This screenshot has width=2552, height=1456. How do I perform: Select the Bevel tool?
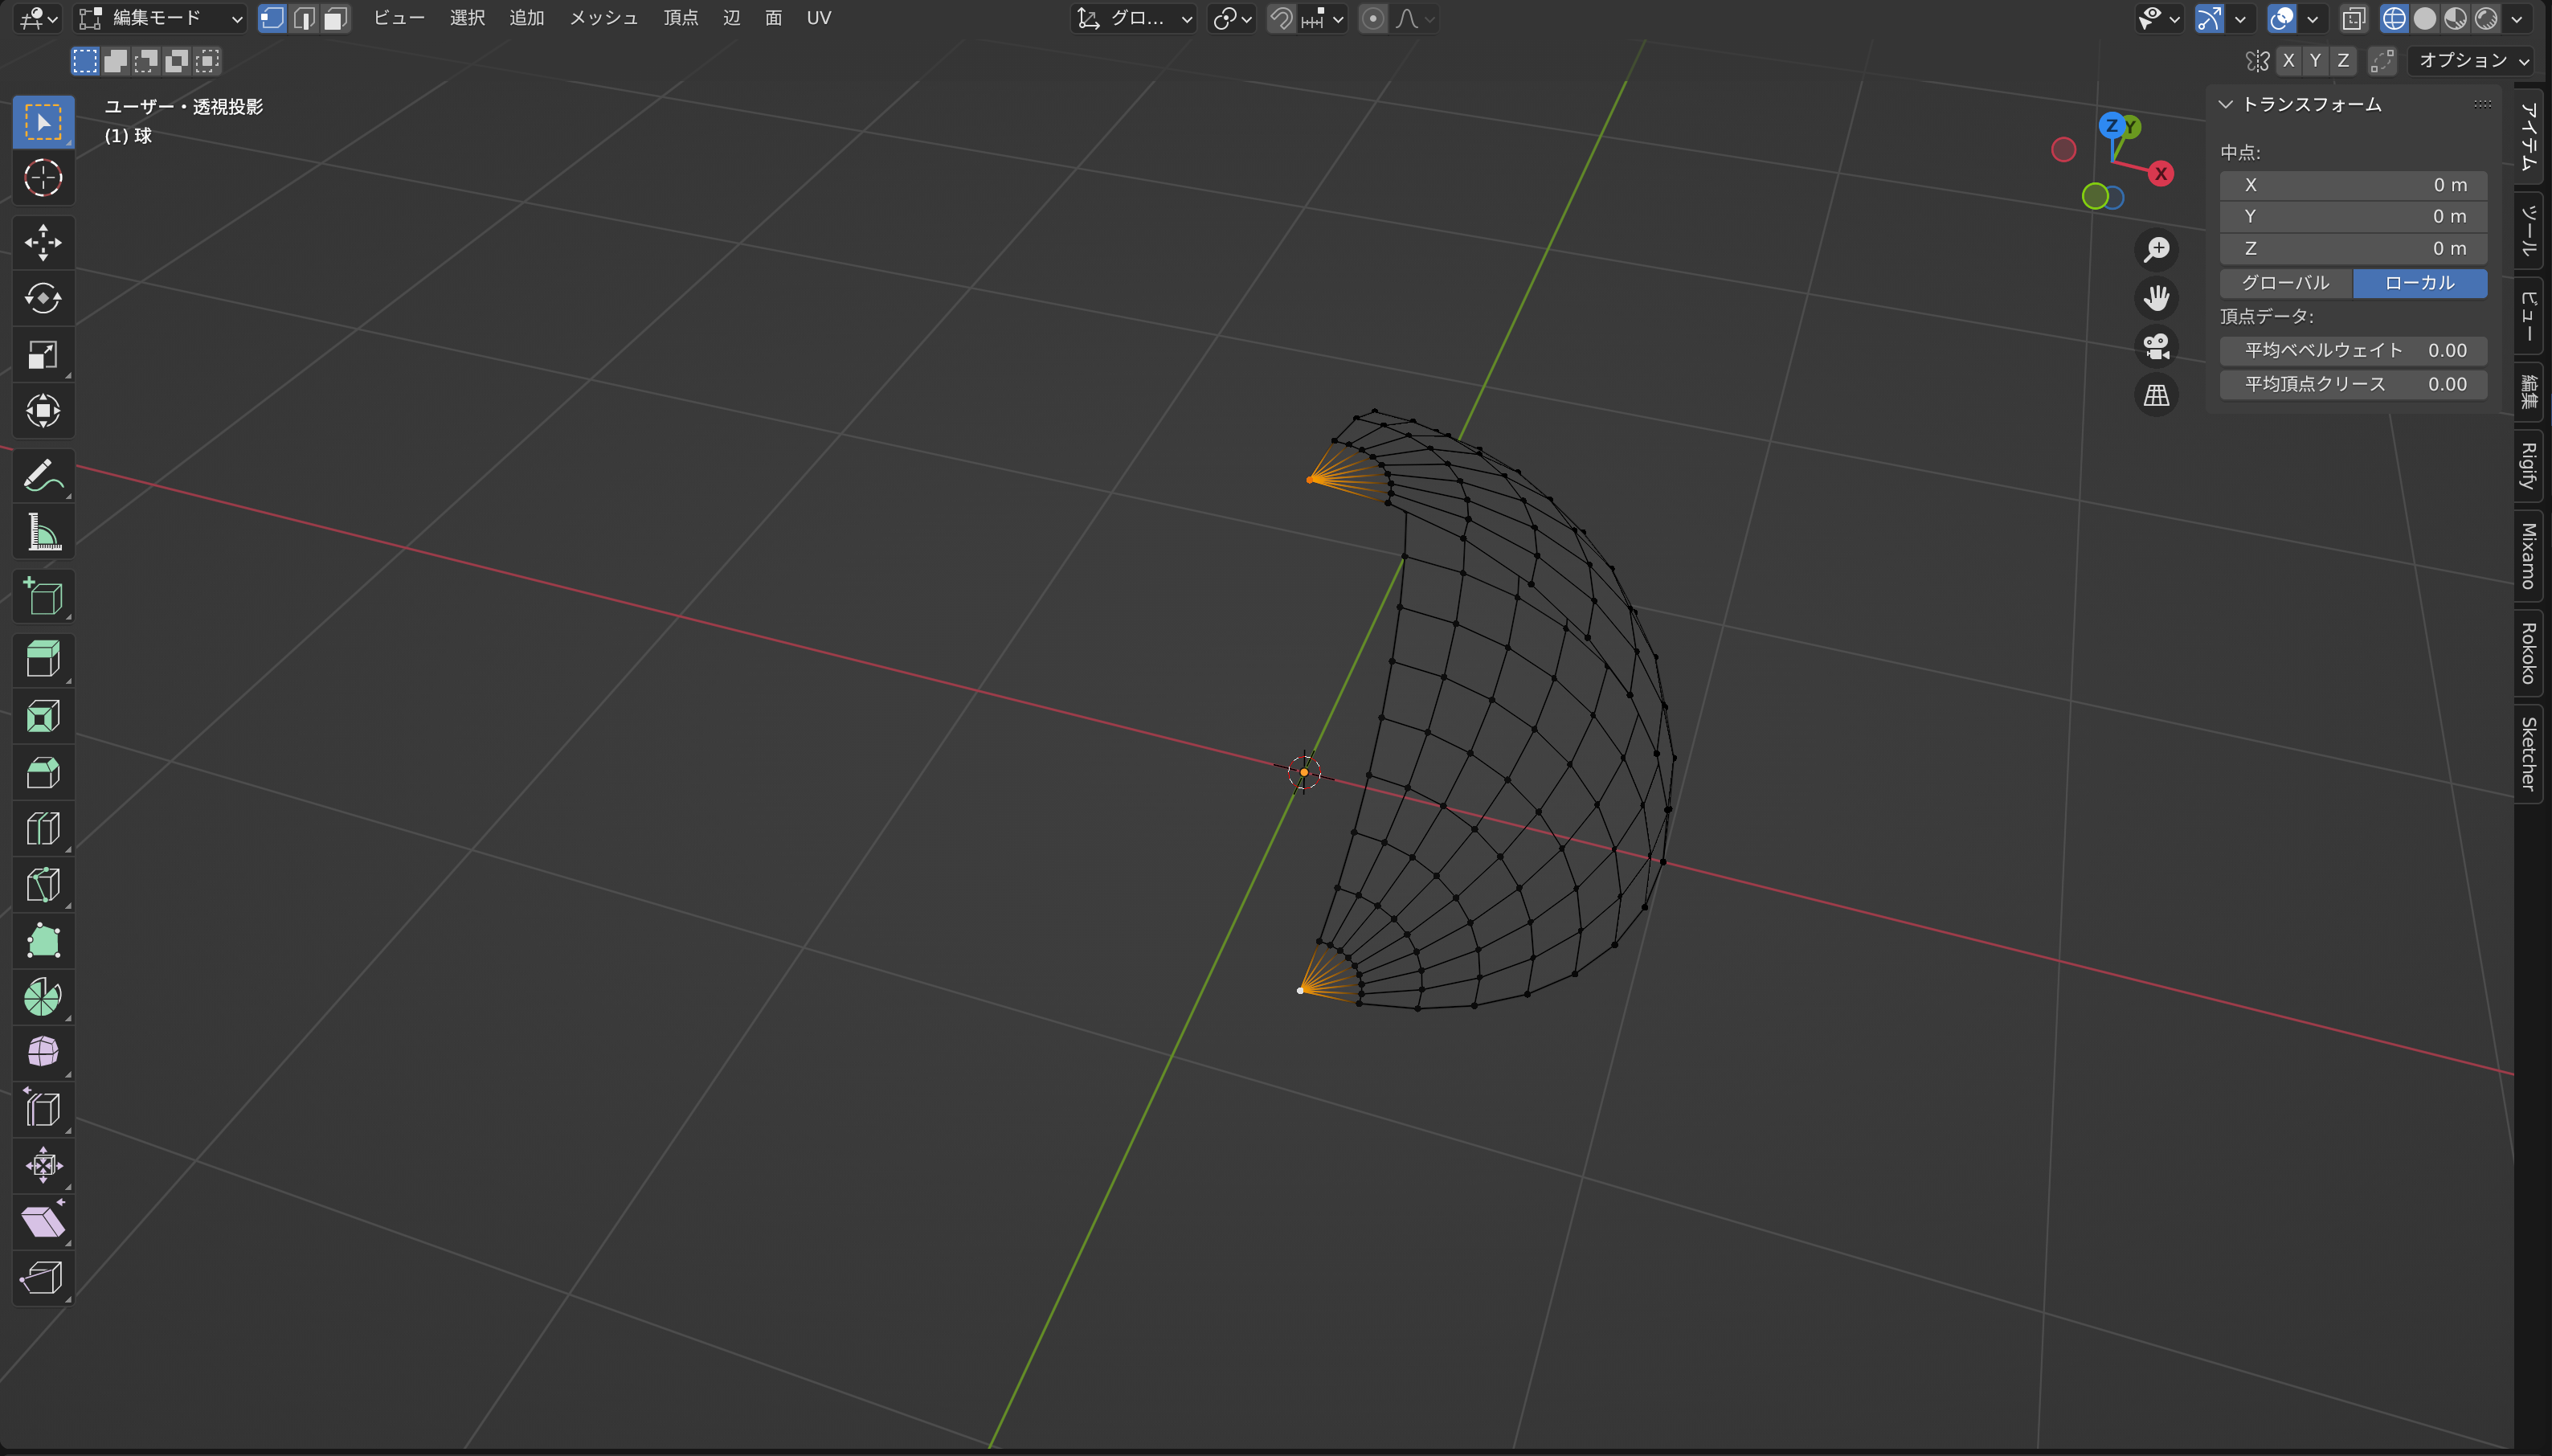43,772
